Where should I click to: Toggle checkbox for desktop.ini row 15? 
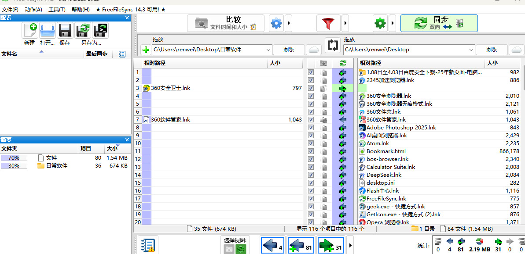[311, 182]
